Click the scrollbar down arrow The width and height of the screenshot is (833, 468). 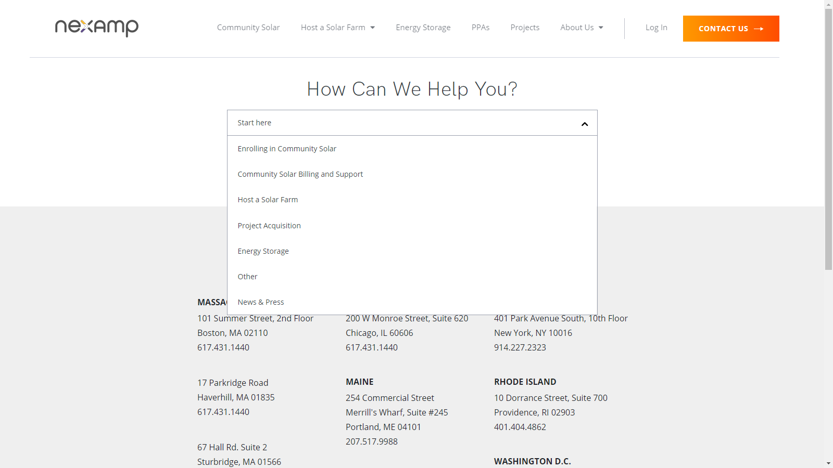pos(829,463)
